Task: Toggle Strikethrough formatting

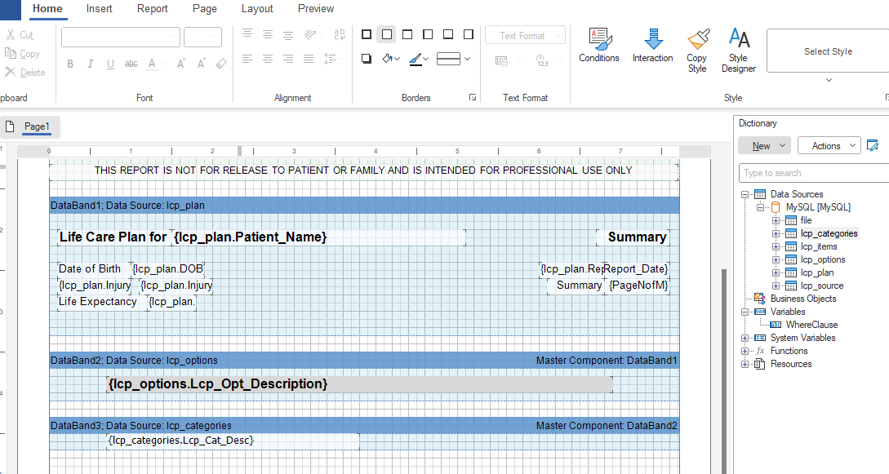Action: (x=131, y=64)
